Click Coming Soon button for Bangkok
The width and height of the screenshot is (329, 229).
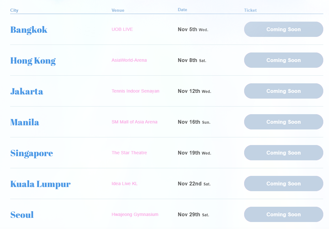(283, 29)
